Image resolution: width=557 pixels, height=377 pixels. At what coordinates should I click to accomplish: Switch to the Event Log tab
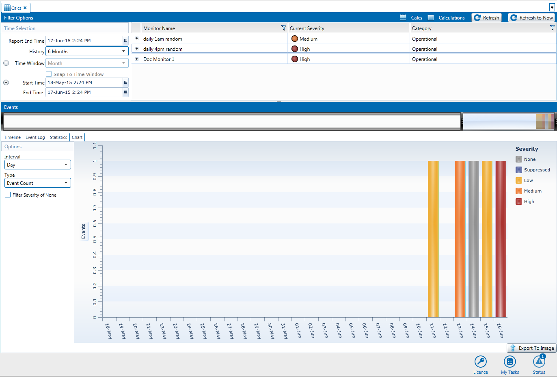pyautogui.click(x=35, y=137)
